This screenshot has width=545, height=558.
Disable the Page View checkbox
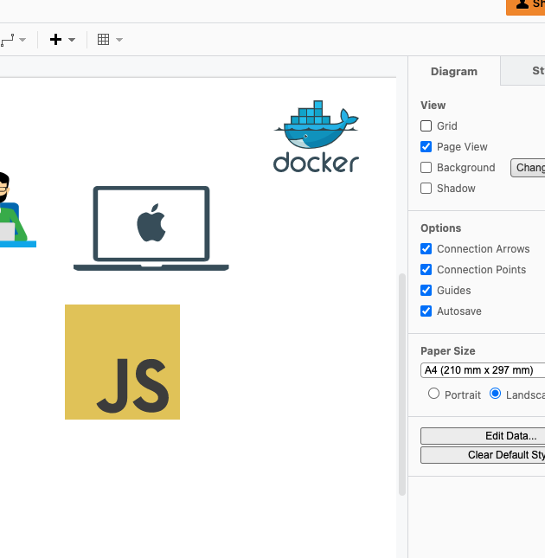click(426, 146)
